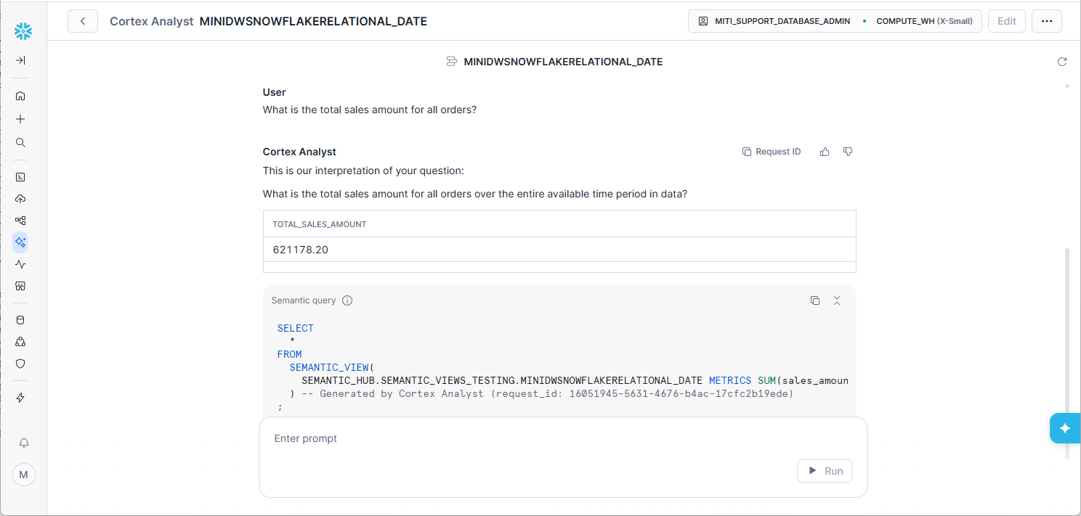The height and width of the screenshot is (516, 1081).
Task: Open the notifications bell
Action: click(23, 443)
